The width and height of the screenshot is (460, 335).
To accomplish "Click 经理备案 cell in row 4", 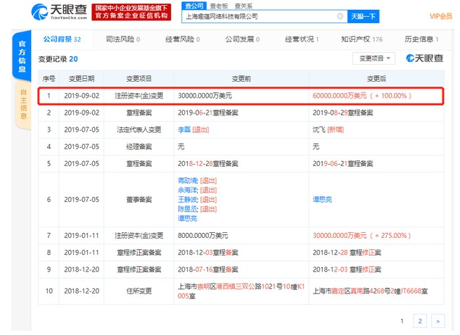I will point(139,146).
